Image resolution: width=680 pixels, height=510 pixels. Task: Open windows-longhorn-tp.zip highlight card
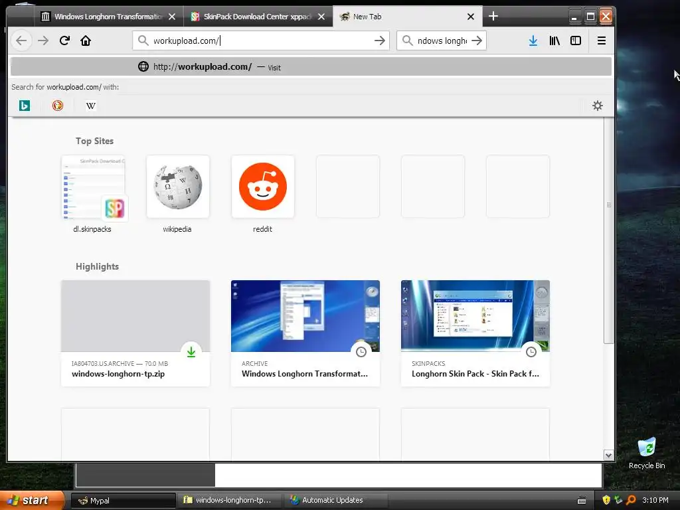135,333
